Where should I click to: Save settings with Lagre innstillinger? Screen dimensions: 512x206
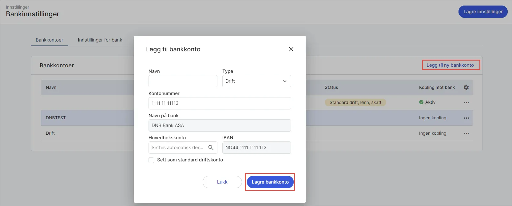pos(483,12)
